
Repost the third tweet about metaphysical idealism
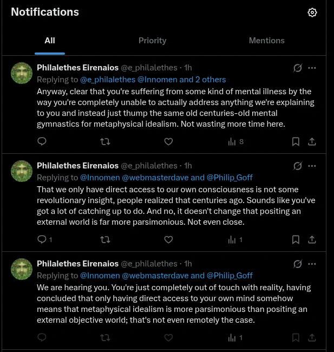pos(105,337)
